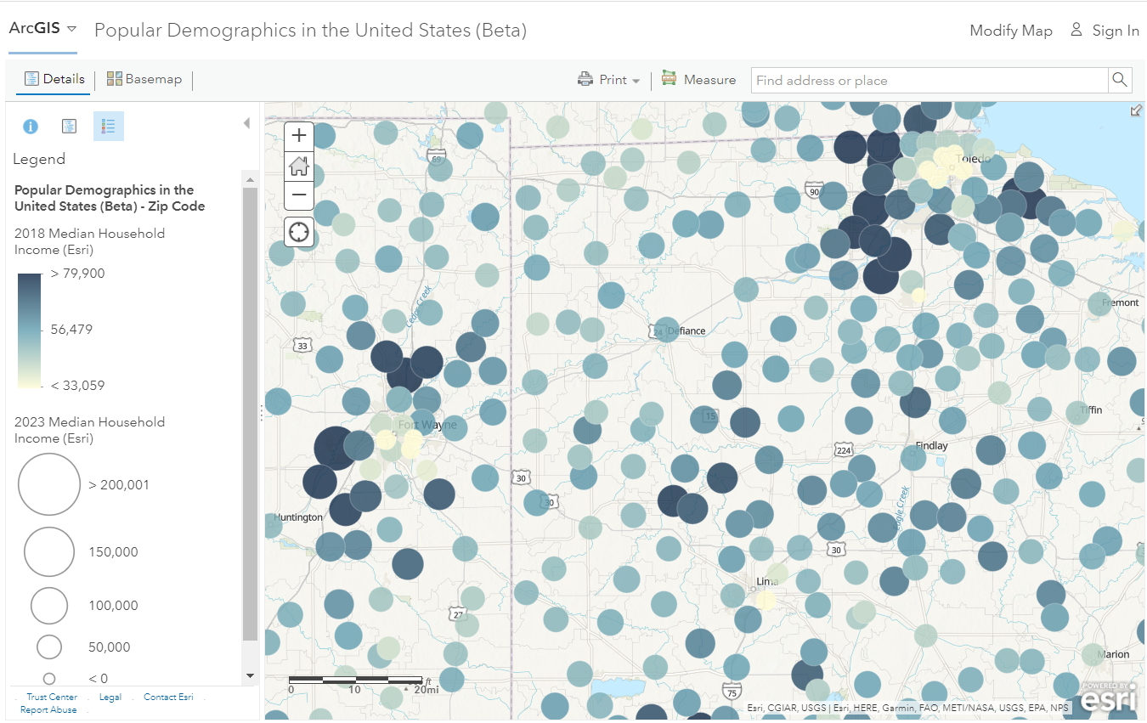Zoom out on the map

(299, 195)
